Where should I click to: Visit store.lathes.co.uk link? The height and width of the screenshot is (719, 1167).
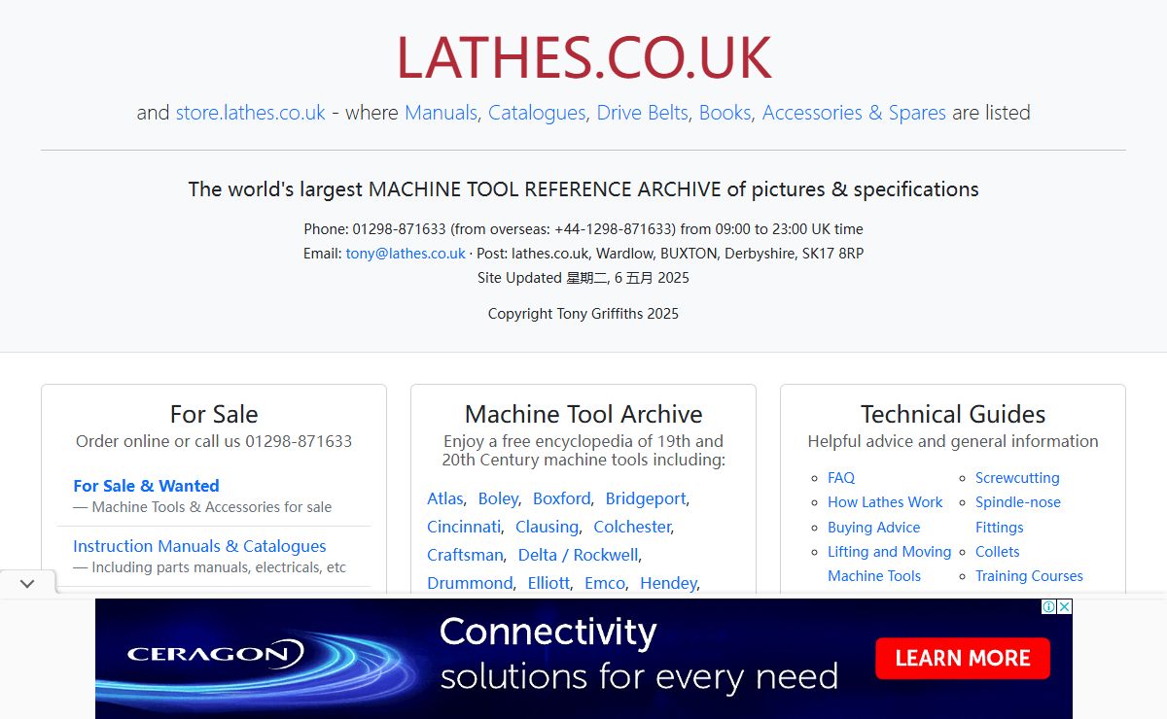click(x=250, y=113)
